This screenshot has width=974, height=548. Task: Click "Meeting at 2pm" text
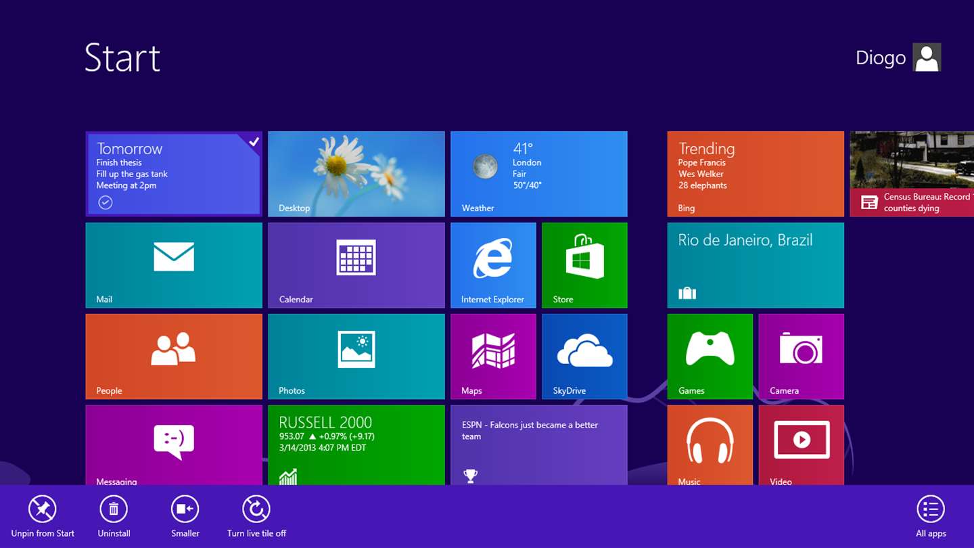[x=126, y=185]
